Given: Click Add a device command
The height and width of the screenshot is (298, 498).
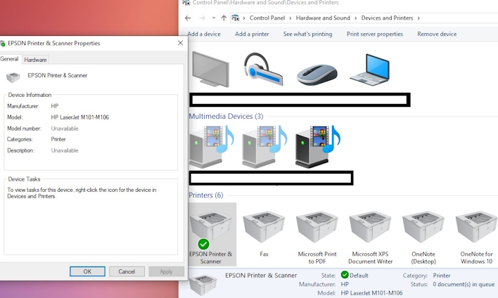Looking at the screenshot, I should 204,34.
